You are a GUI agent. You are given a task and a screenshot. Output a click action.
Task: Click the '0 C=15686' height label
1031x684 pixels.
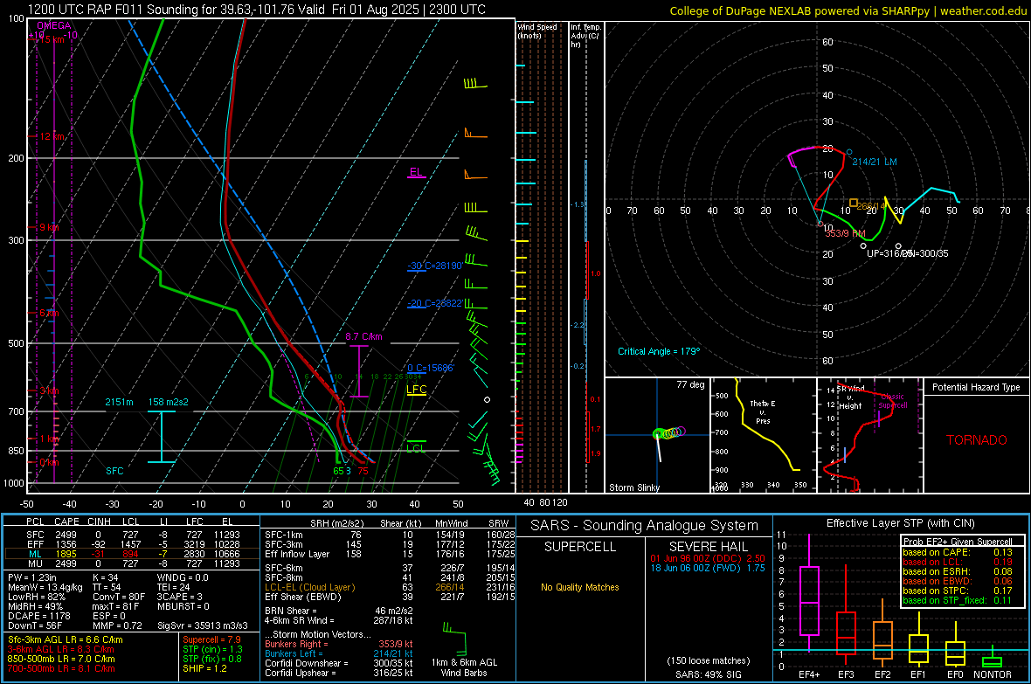(x=430, y=369)
